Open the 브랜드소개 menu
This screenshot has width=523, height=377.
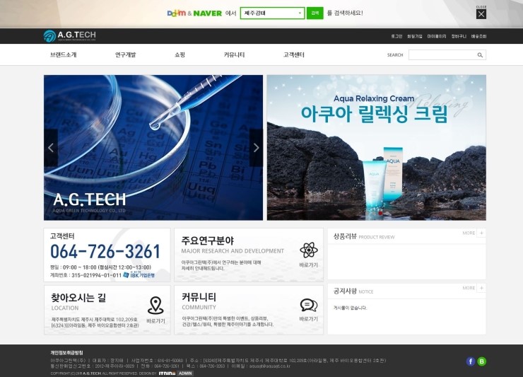pyautogui.click(x=64, y=54)
